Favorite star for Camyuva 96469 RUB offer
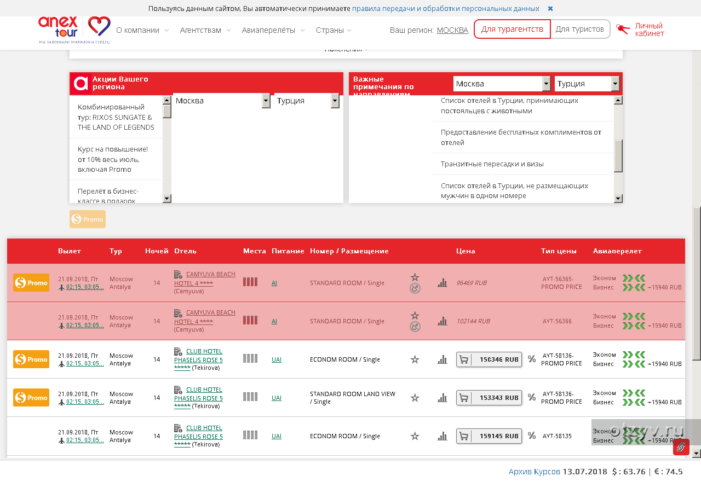 [415, 277]
